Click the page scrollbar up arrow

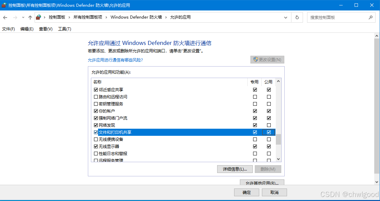[x=377, y=35]
